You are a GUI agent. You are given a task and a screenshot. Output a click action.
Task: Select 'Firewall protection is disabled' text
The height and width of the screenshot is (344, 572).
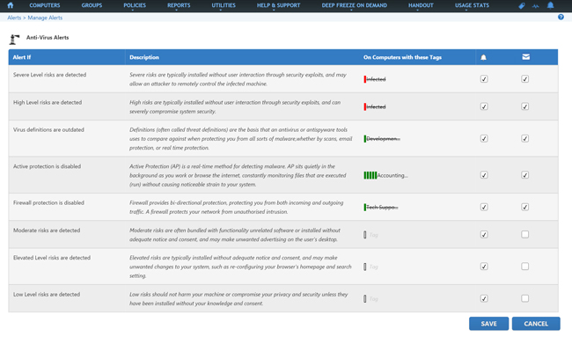click(48, 203)
